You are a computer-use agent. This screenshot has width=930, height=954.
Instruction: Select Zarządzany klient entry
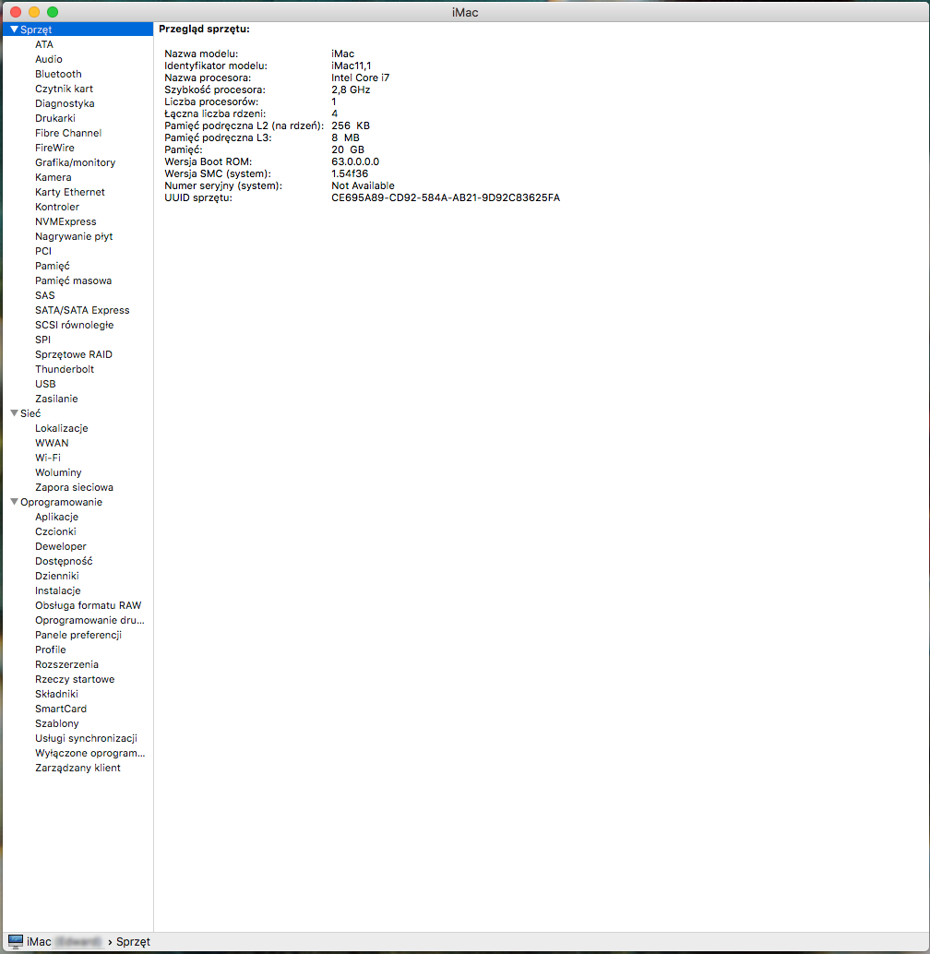(x=77, y=768)
